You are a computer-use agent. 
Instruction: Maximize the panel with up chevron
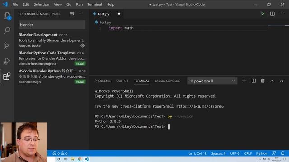tap(272, 81)
